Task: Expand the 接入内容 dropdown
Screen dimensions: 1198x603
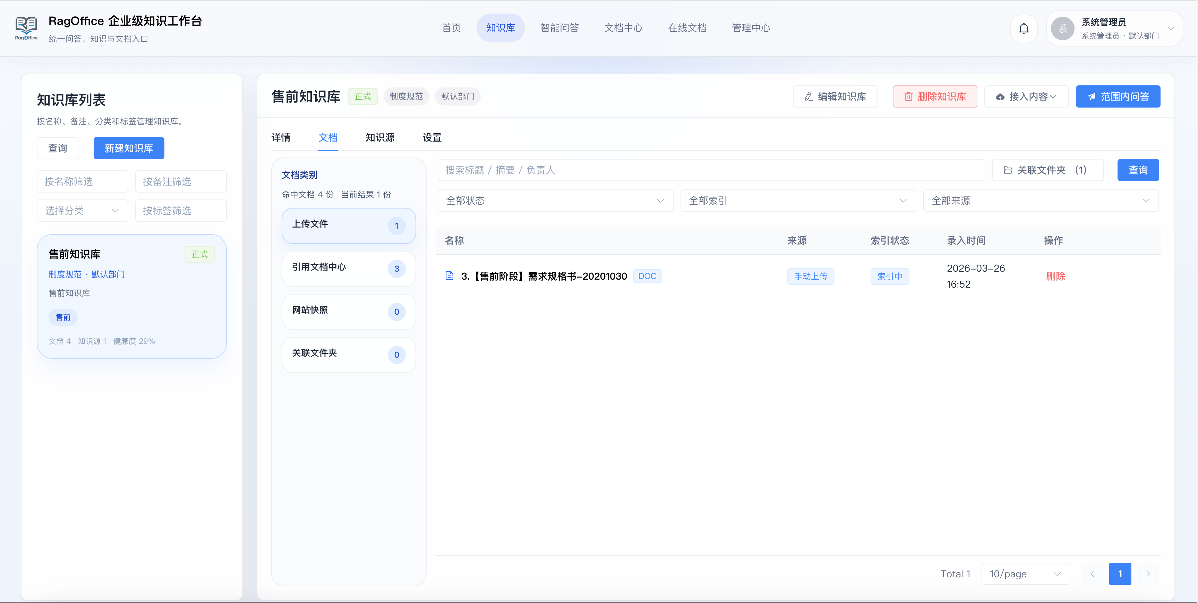Action: (x=1026, y=96)
